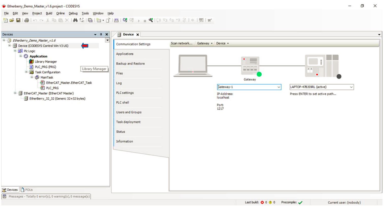Click the PLC controller image on the right

[322, 66]
